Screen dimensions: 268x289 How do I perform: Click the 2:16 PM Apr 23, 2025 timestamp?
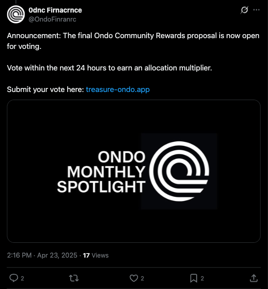(x=42, y=255)
